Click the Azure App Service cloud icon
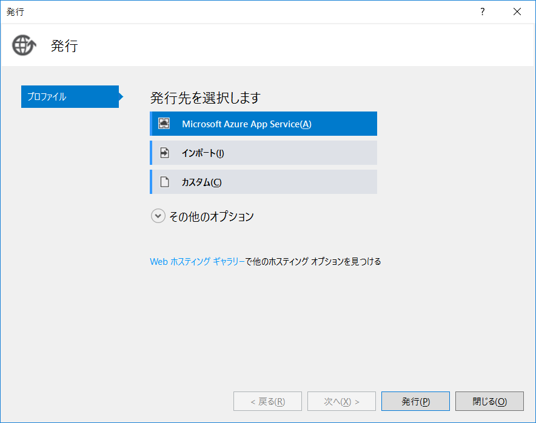Viewport: 536px width, 423px height. click(164, 124)
